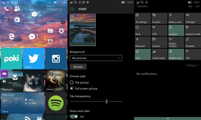Image resolution: width=201 pixels, height=120 pixels.
Task: Open the Photo apps folder tile
Action: click(11, 81)
